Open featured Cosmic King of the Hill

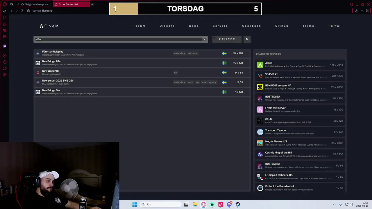(300, 154)
